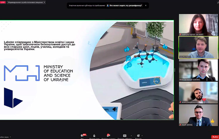Click the Caffeine label in the simulation
Viewport: 219px width, 139px height.
[x=145, y=82]
